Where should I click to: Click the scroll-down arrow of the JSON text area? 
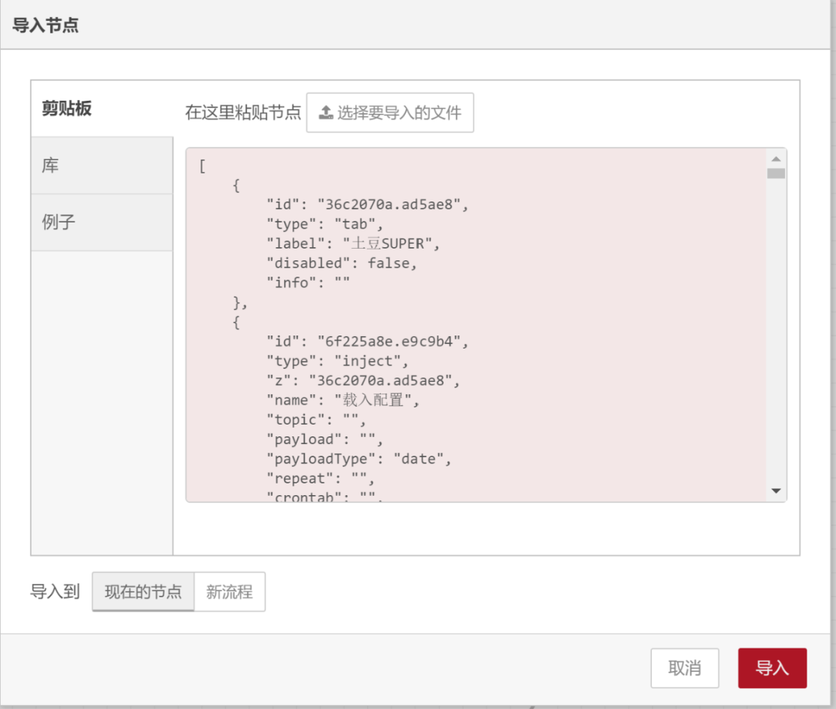(x=776, y=490)
